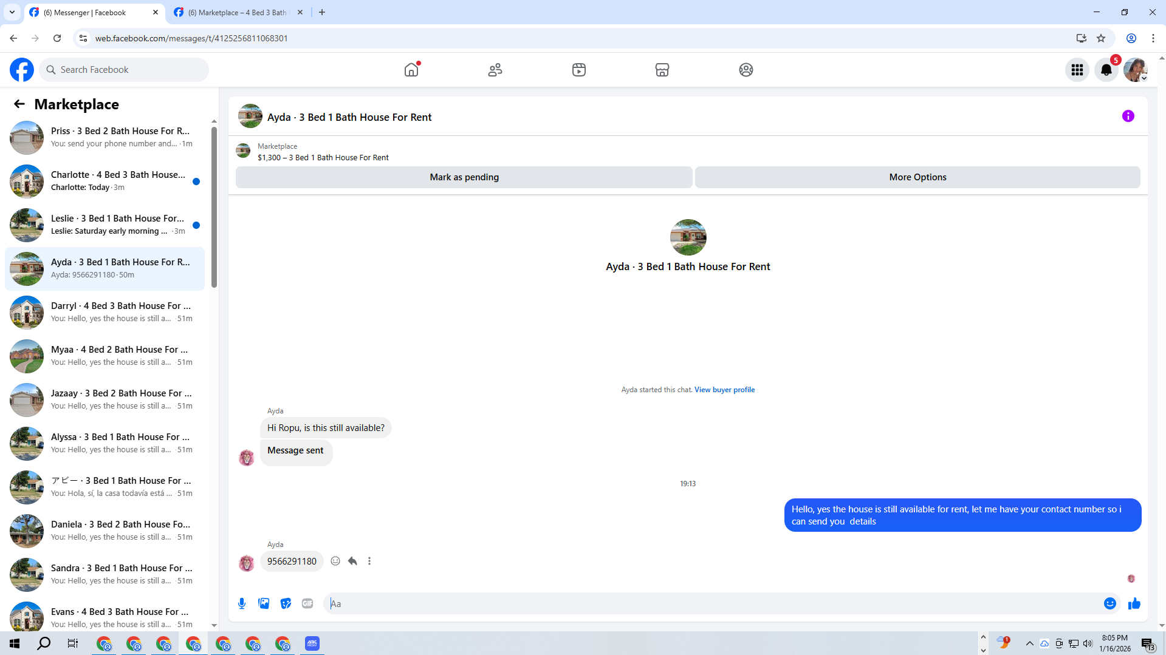The width and height of the screenshot is (1166, 655).
Task: Open the Marketplace icon in top navigation
Action: tap(662, 70)
